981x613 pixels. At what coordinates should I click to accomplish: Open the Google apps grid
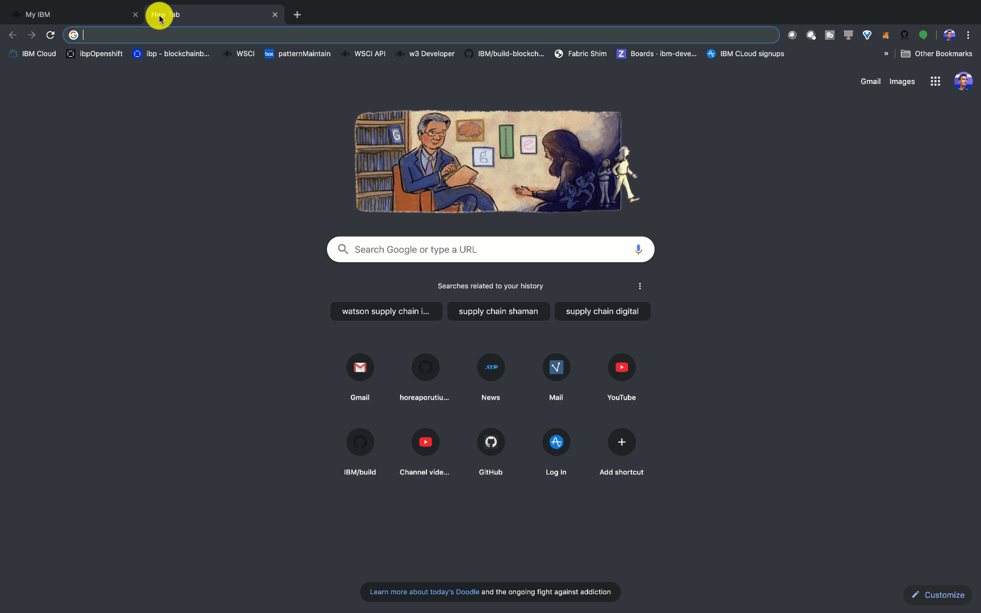click(936, 82)
